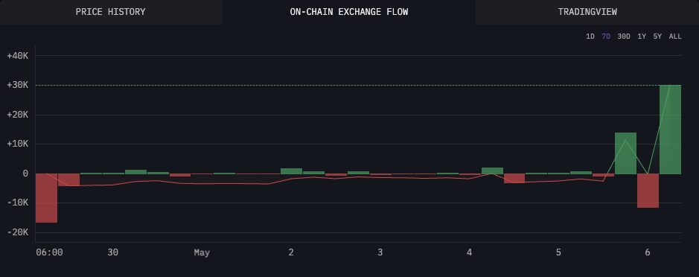Screen dimensions: 699x277
Task: Click the 0 y-axis label
Action: [x=25, y=173]
